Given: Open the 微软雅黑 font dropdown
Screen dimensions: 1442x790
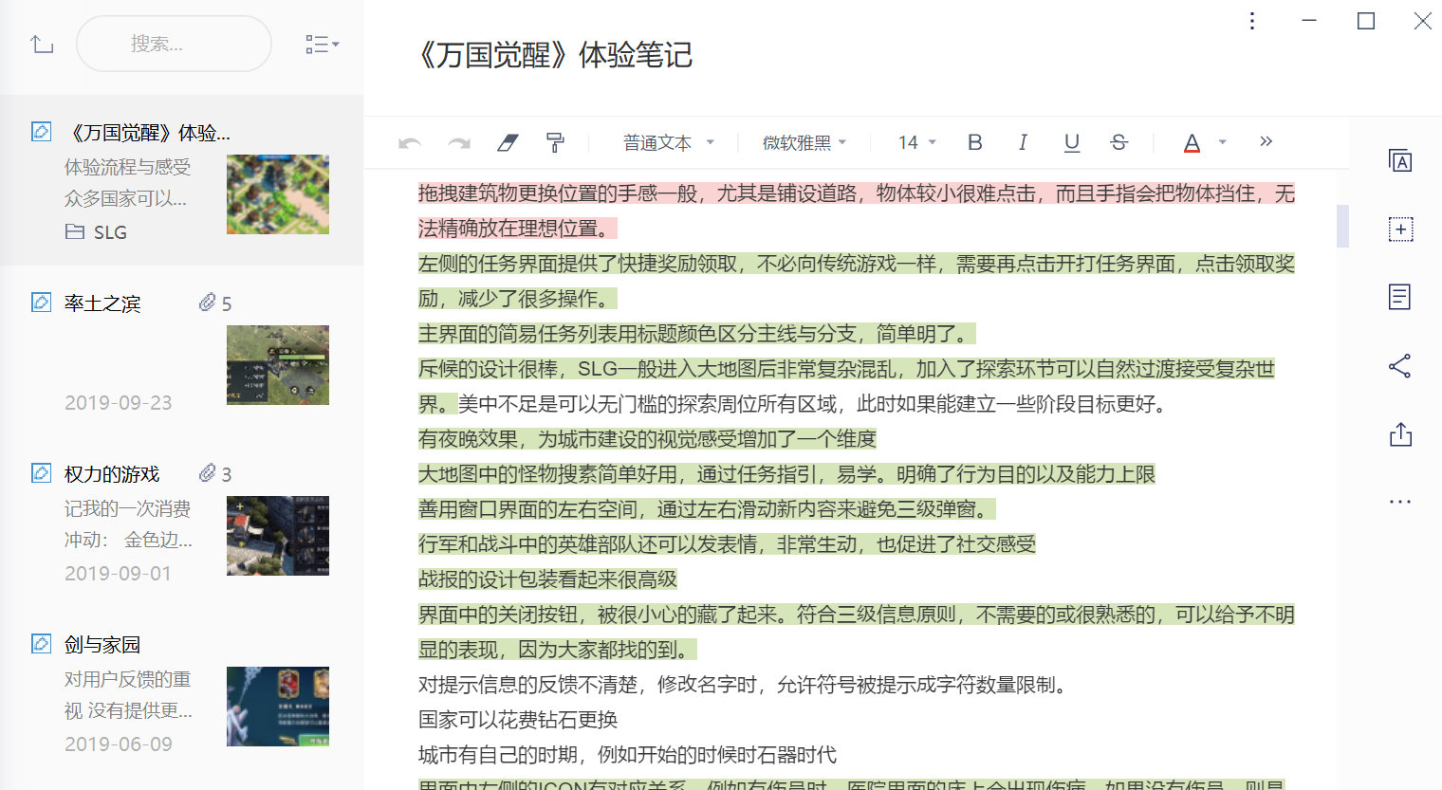Looking at the screenshot, I should [804, 143].
